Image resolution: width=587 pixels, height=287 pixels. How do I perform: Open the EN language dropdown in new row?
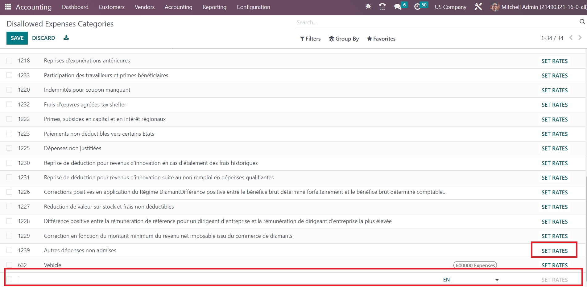pos(497,280)
